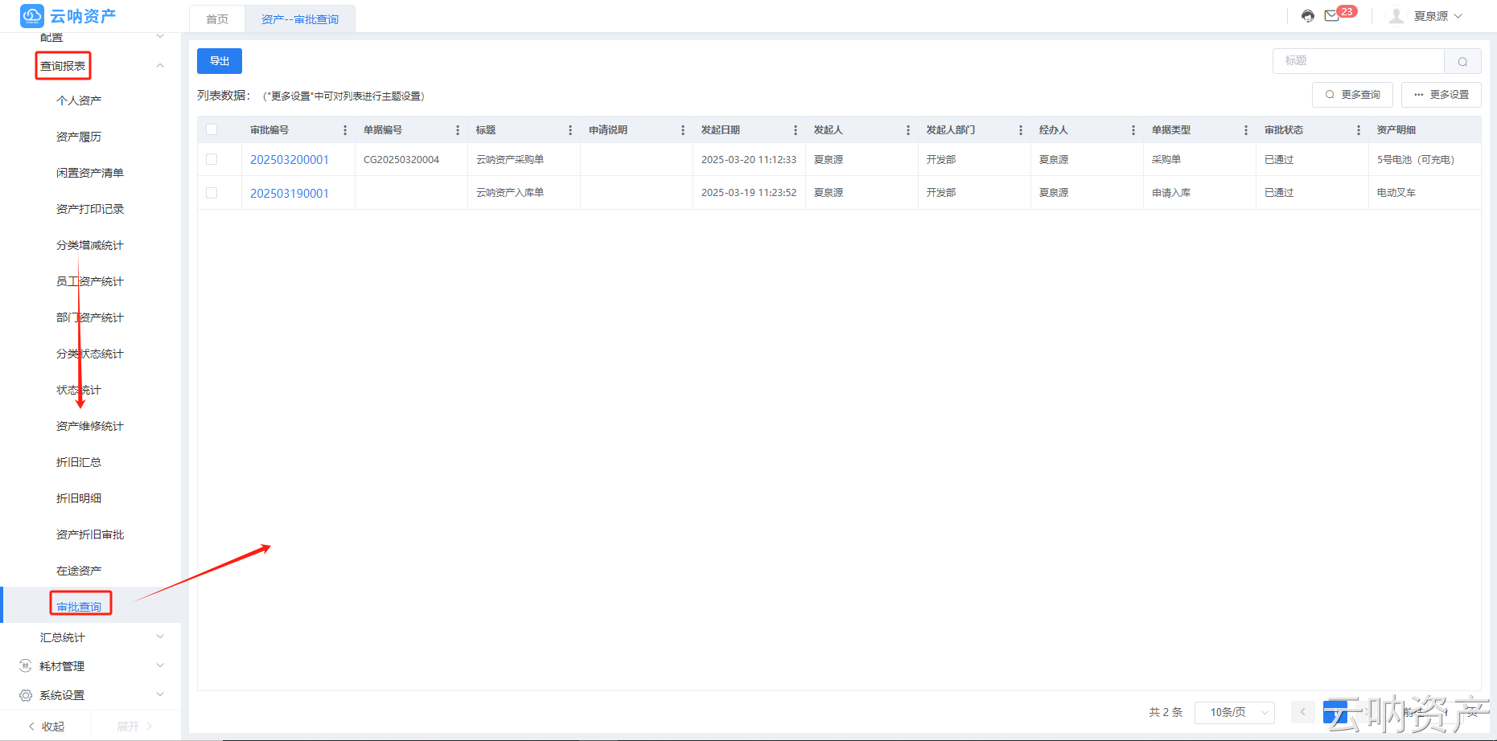Image resolution: width=1497 pixels, height=741 pixels.
Task: Open 资产打印记录 in the sidebar
Action: (x=90, y=209)
